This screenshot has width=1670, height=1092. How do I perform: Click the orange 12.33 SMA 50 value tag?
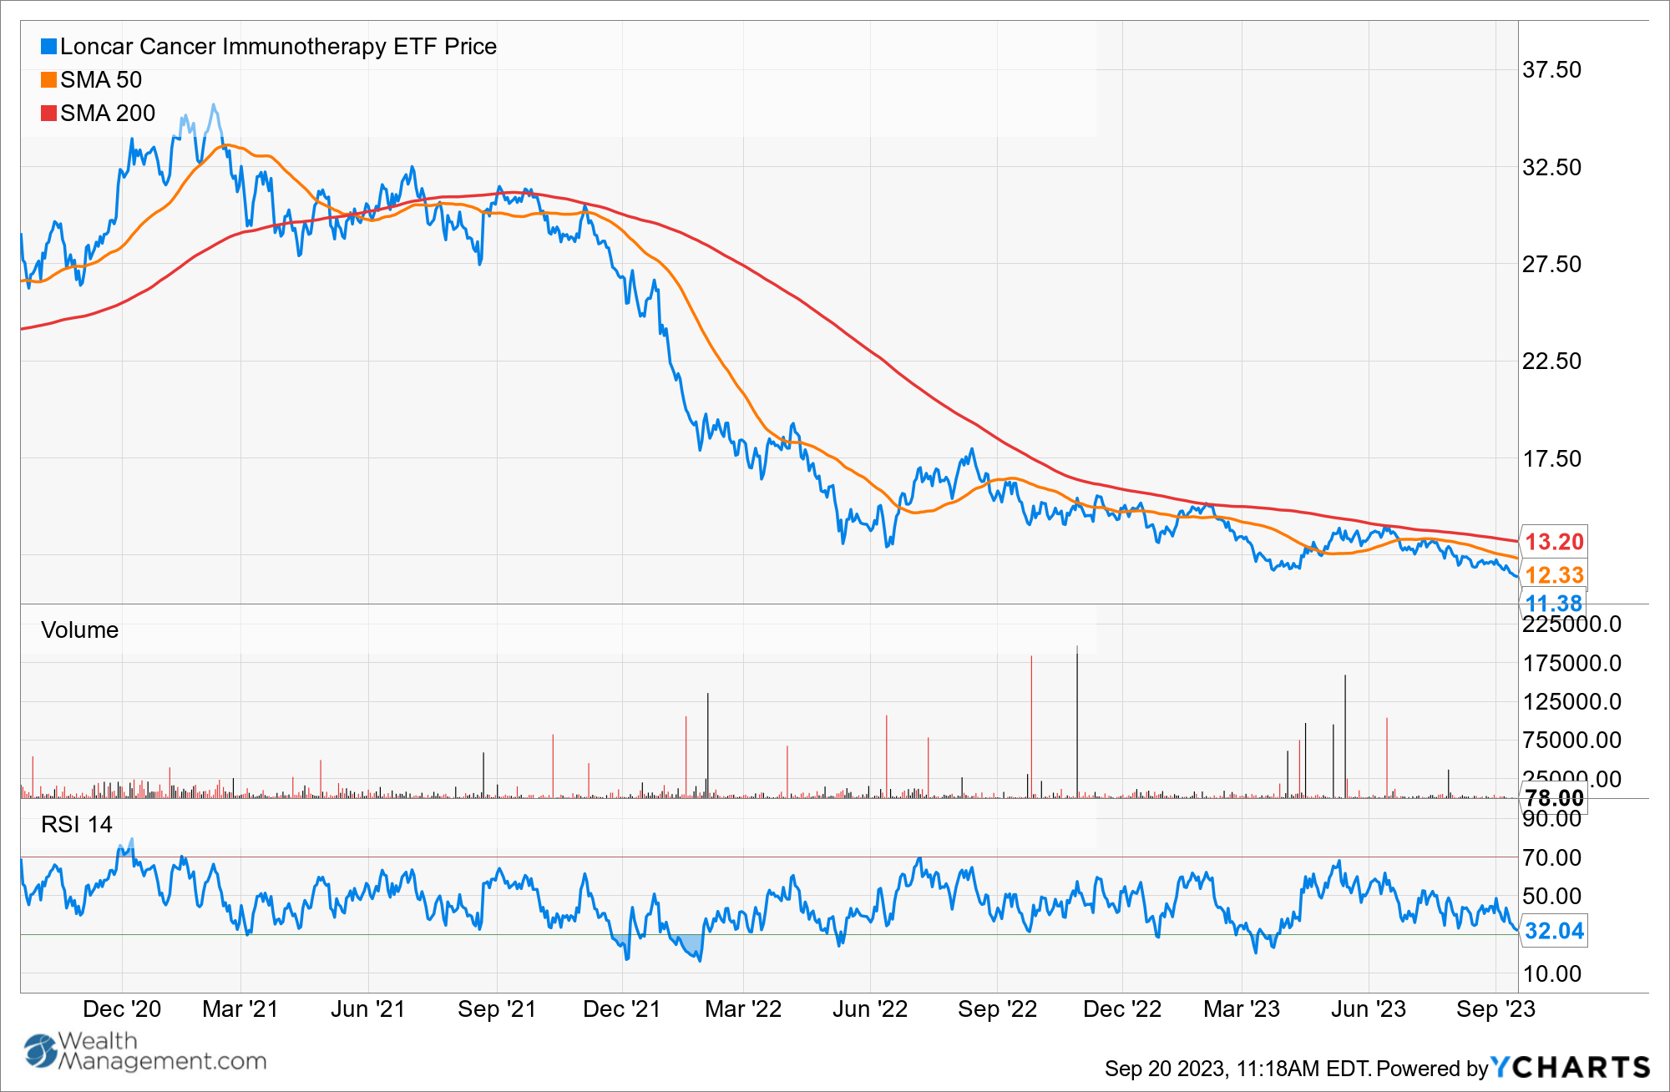click(1554, 575)
